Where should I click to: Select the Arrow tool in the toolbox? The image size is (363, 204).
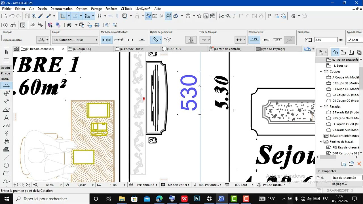7,52
